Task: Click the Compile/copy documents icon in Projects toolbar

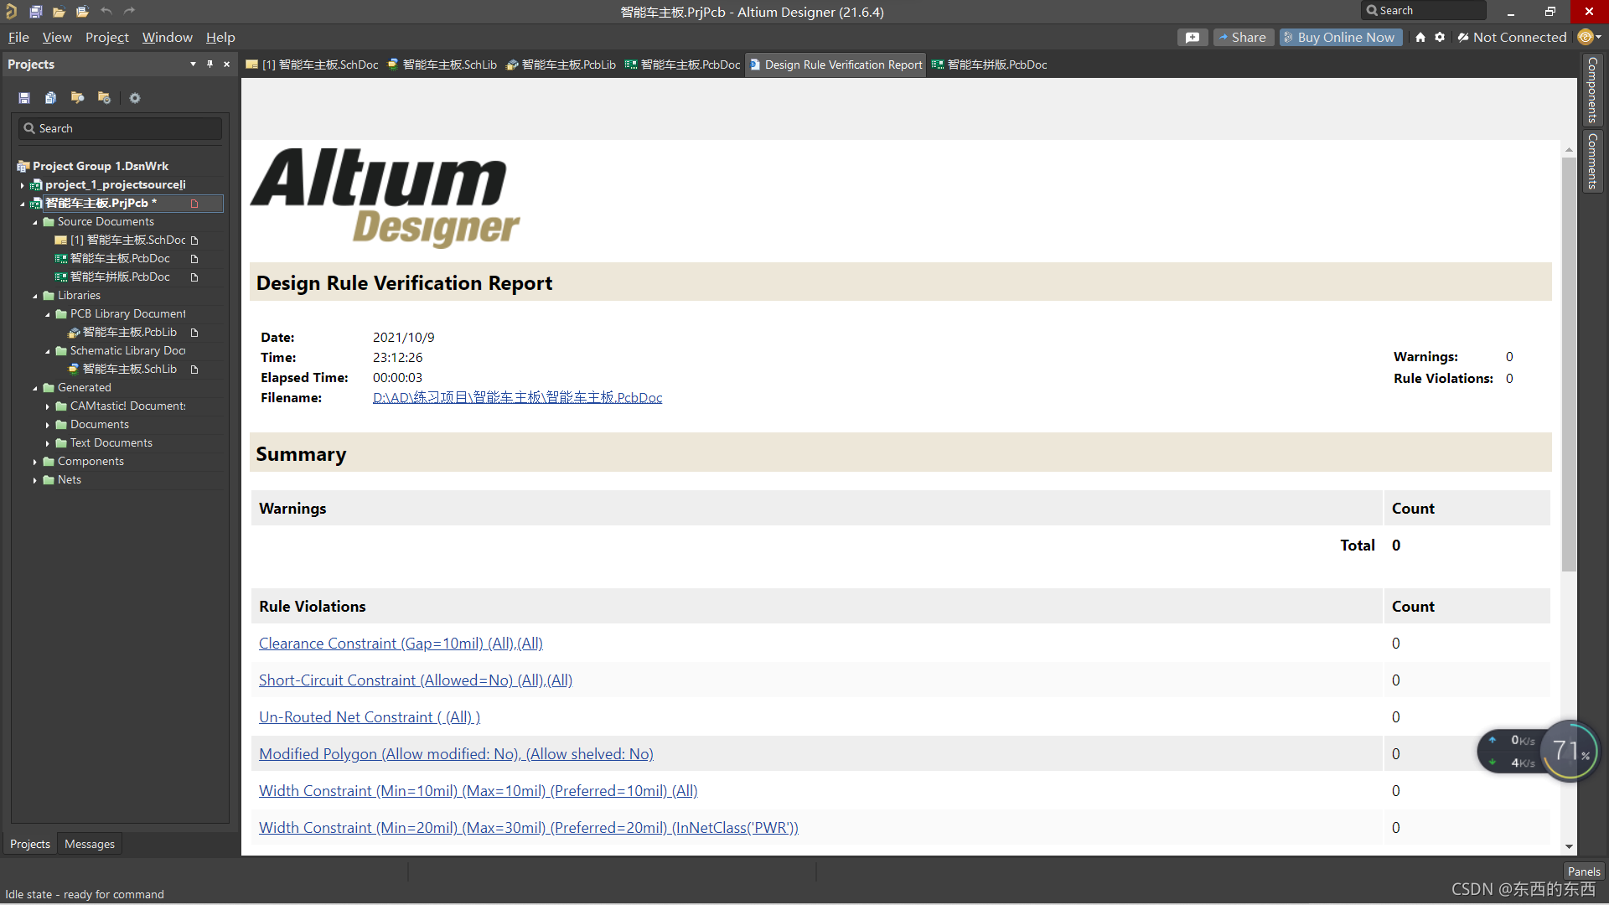Action: tap(50, 98)
